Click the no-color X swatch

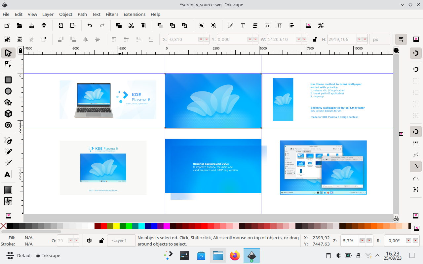click(3, 226)
